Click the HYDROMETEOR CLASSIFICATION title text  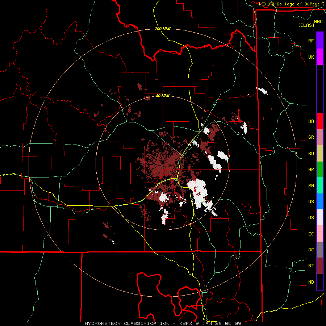[127, 323]
